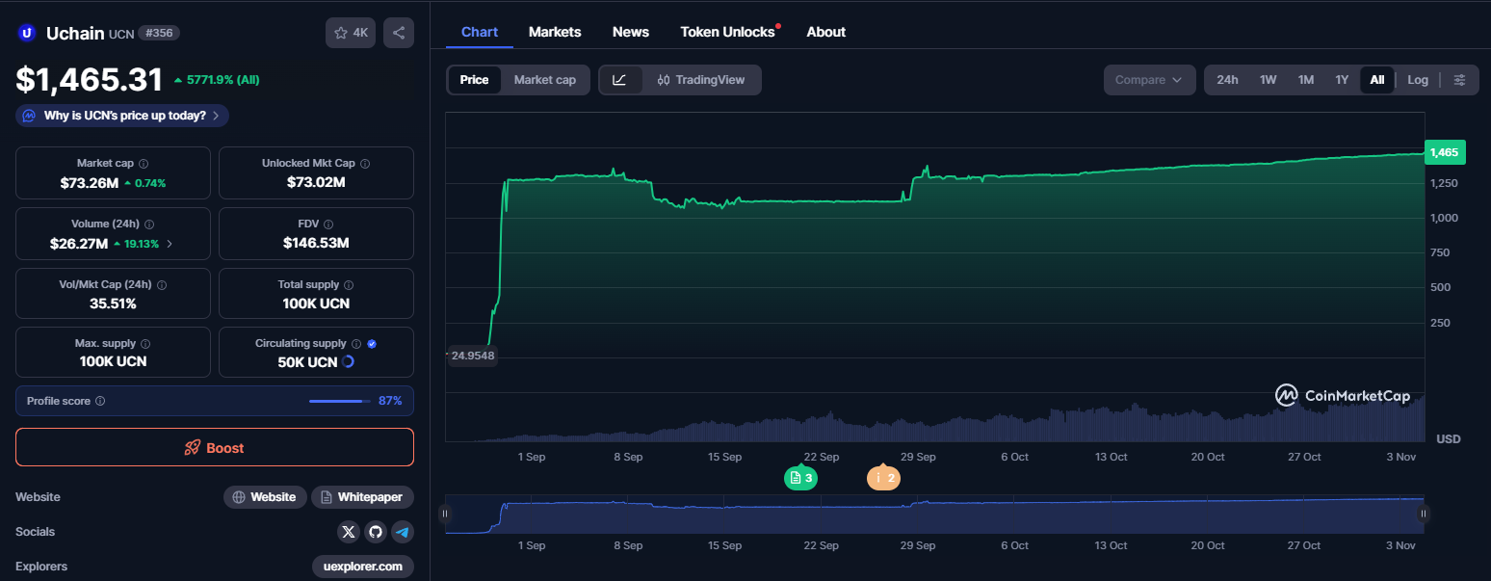
Task: Open the Whitepaper link
Action: [x=362, y=496]
